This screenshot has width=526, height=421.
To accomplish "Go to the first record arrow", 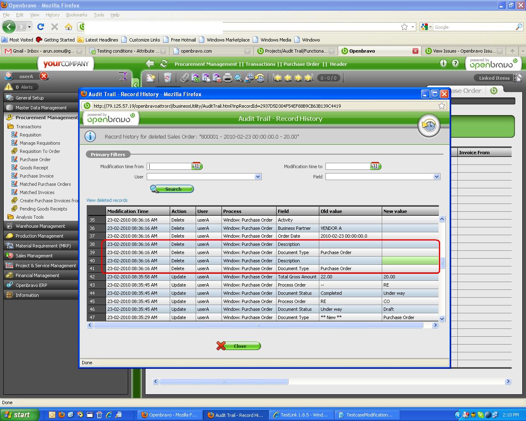I will pos(277,78).
